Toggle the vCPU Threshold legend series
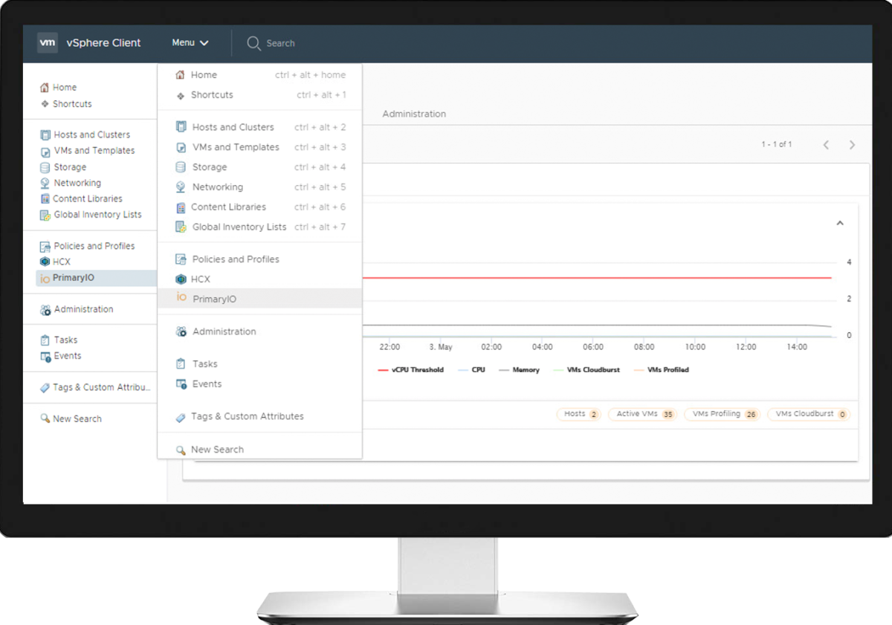 (x=411, y=370)
